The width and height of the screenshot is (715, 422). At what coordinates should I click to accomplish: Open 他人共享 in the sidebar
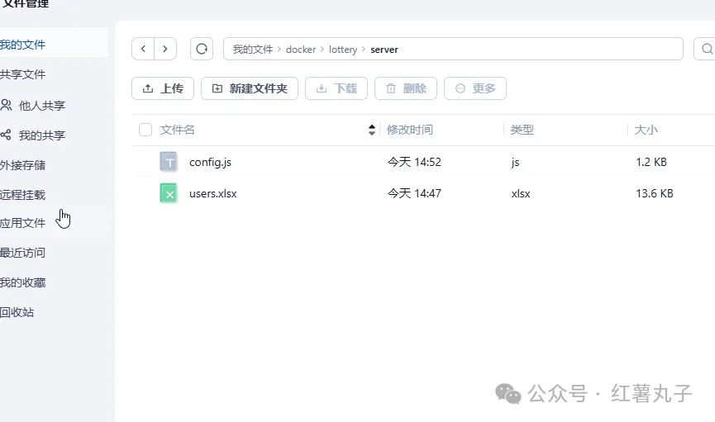tap(41, 106)
